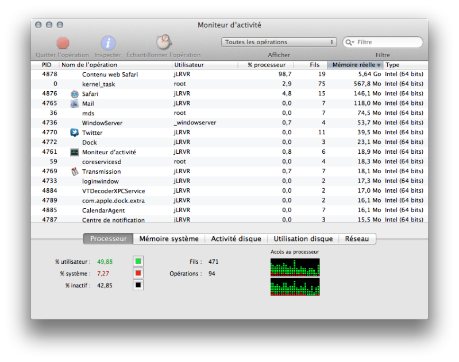Click the green % utilisateur color swatch
This screenshot has width=459, height=362.
[138, 261]
